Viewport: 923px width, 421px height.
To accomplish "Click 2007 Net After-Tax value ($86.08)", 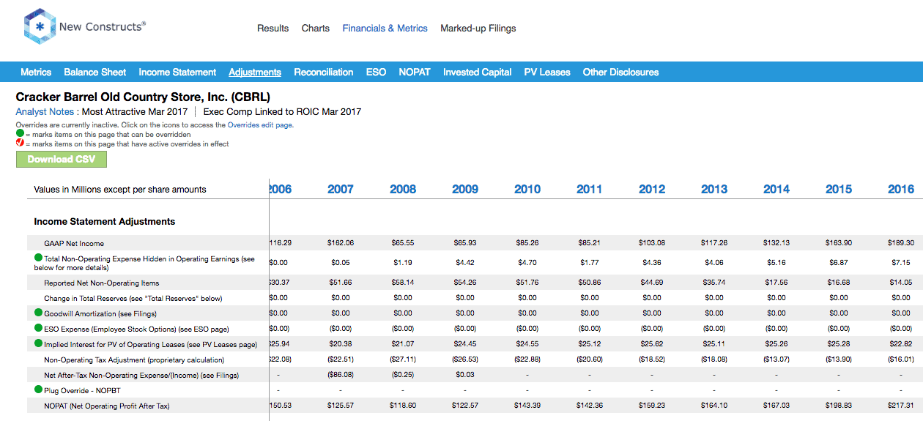I will point(341,375).
